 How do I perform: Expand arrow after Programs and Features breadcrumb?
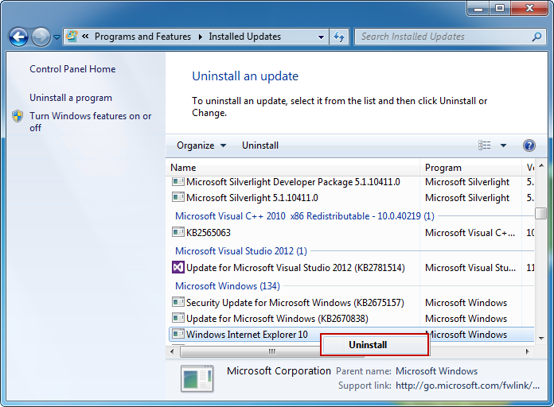point(201,37)
